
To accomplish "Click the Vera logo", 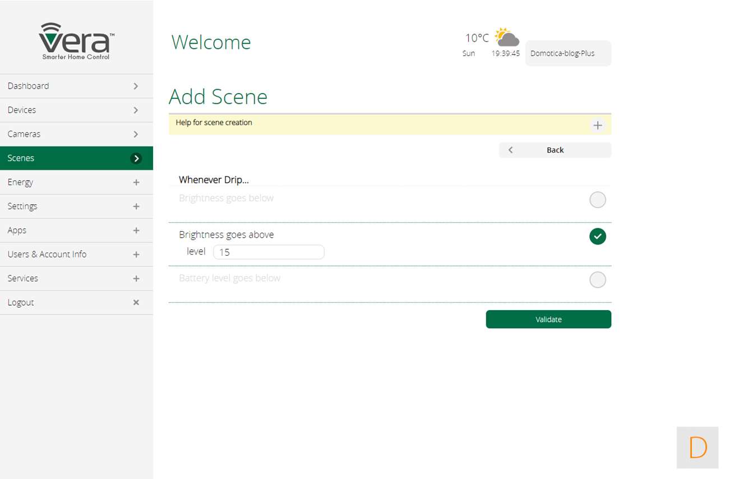I will pyautogui.click(x=76, y=42).
